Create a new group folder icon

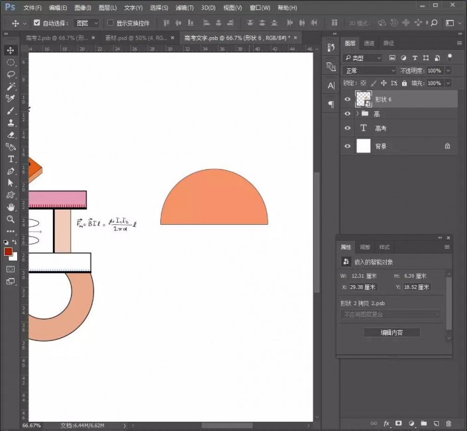423,423
